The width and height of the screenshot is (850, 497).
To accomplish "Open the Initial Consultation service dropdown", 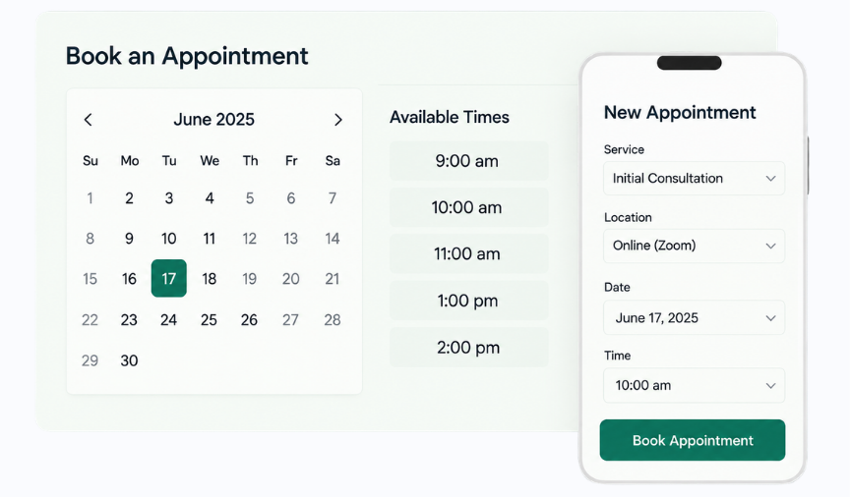I will point(694,178).
